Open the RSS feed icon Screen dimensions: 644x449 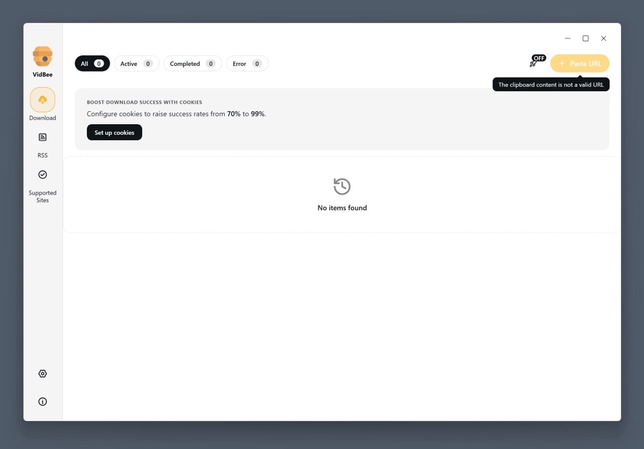(42, 137)
